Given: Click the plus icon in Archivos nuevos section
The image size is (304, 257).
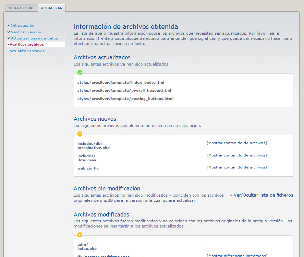Looking at the screenshot, I should 80,134.
